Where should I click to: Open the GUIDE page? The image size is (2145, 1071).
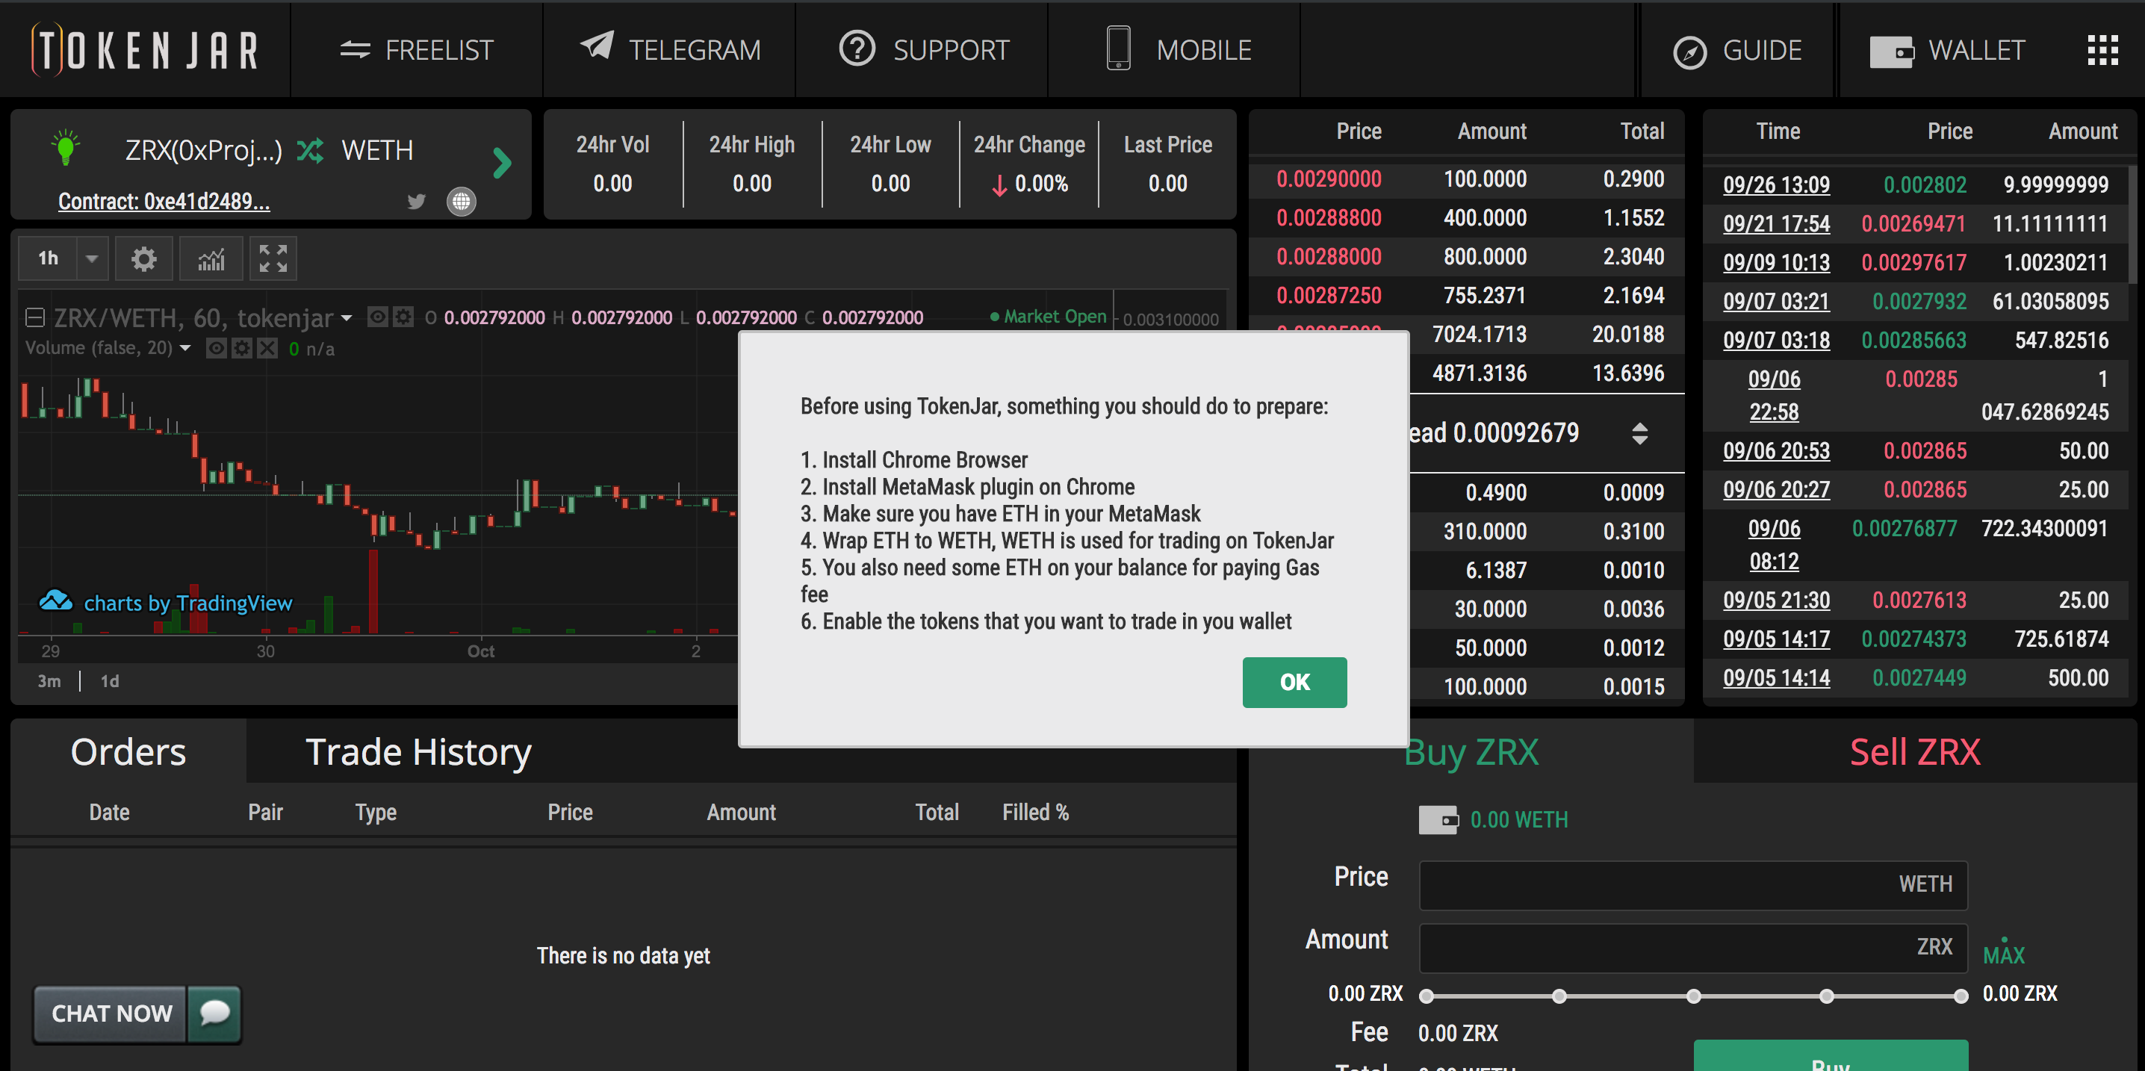point(1737,51)
